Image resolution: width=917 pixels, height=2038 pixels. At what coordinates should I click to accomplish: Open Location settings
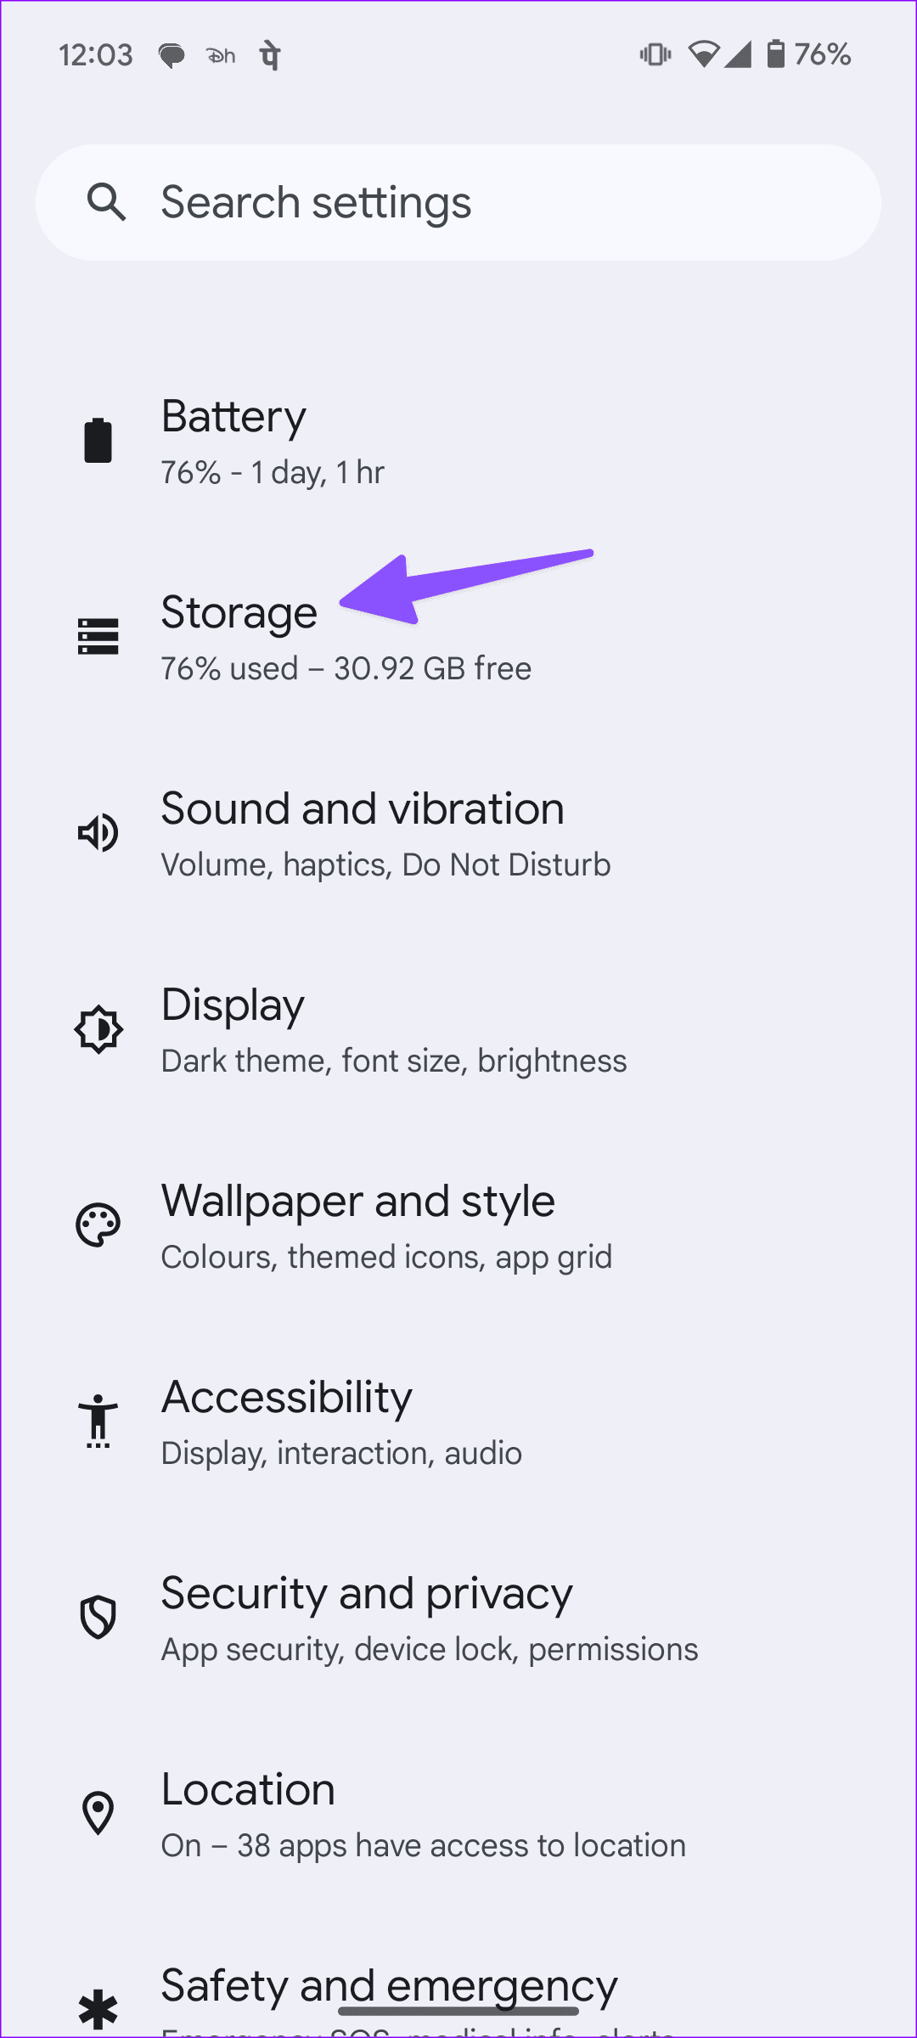pos(423,1815)
